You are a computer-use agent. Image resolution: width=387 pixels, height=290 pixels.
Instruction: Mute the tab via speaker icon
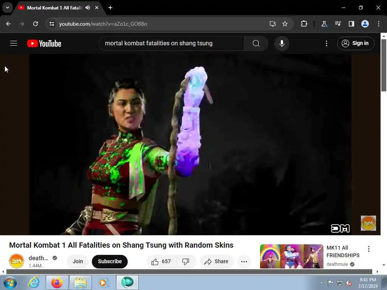pyautogui.click(x=88, y=8)
